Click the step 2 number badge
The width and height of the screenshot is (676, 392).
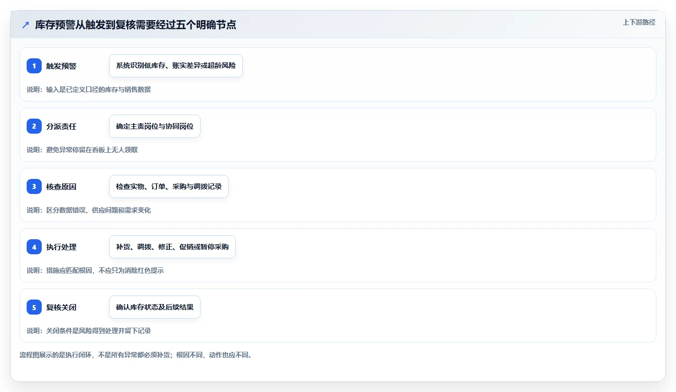pyautogui.click(x=34, y=126)
